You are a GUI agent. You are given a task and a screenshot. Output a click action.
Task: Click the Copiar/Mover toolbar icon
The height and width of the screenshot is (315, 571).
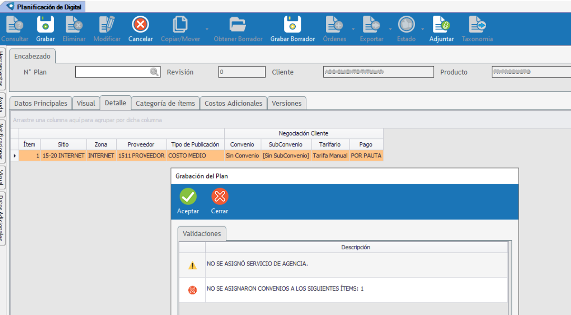tap(180, 25)
